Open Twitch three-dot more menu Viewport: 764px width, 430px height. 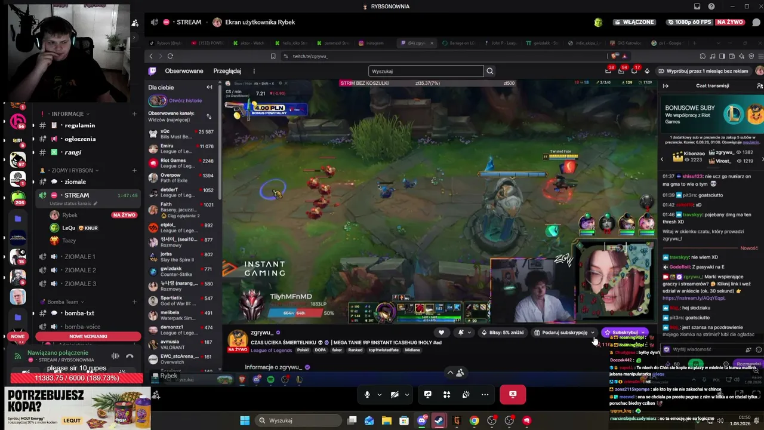[254, 71]
